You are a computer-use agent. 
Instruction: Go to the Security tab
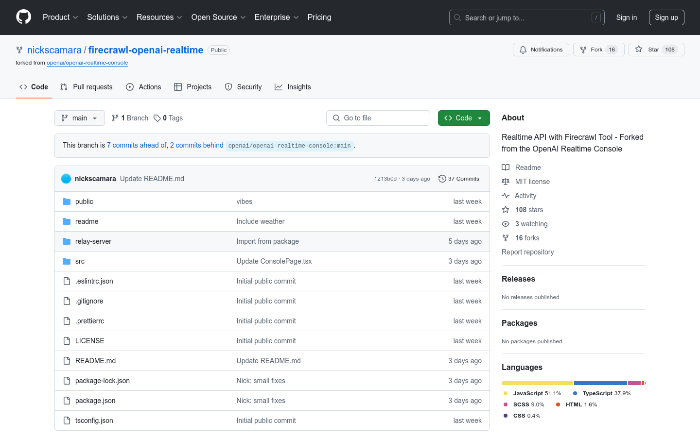243,87
